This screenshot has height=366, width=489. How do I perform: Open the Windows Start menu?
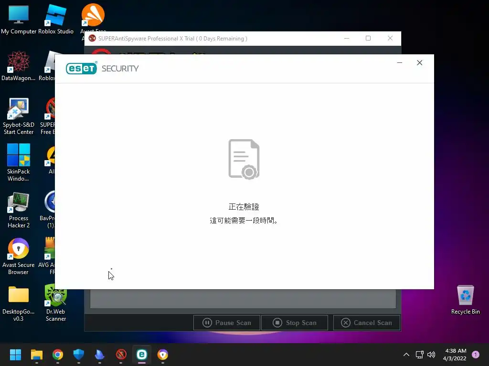click(x=15, y=355)
